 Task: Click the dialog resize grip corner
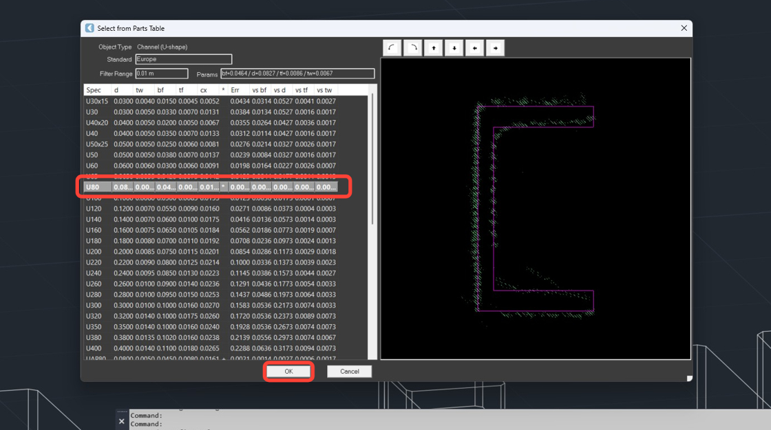click(x=689, y=378)
